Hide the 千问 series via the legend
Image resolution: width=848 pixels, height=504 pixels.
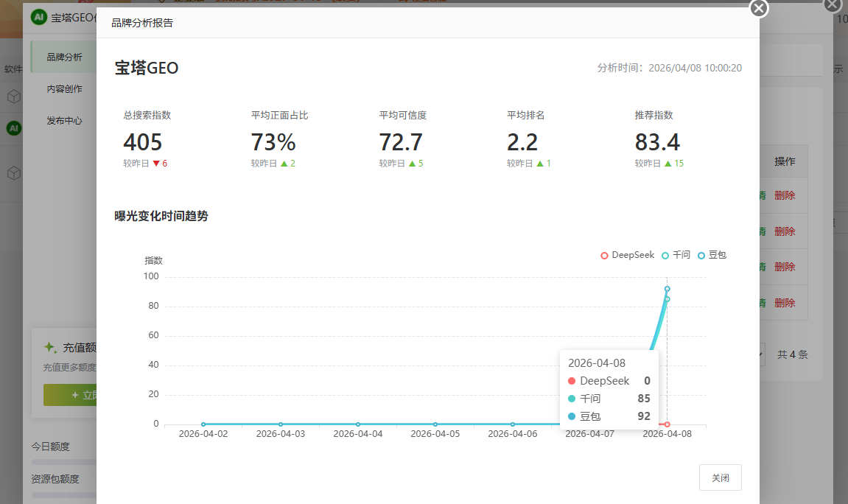tap(676, 255)
